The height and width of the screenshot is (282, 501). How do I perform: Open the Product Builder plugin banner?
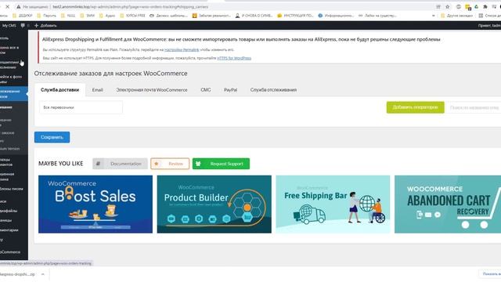(x=214, y=204)
